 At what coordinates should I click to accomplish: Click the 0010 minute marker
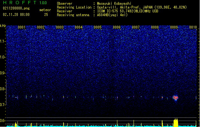pyautogui.click(x=193, y=27)
